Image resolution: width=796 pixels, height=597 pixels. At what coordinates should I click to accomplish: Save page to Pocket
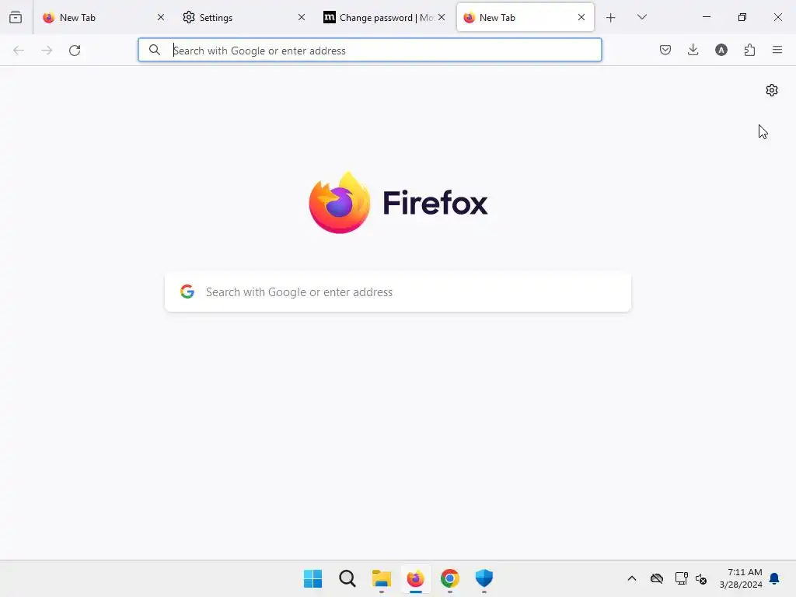(x=665, y=50)
